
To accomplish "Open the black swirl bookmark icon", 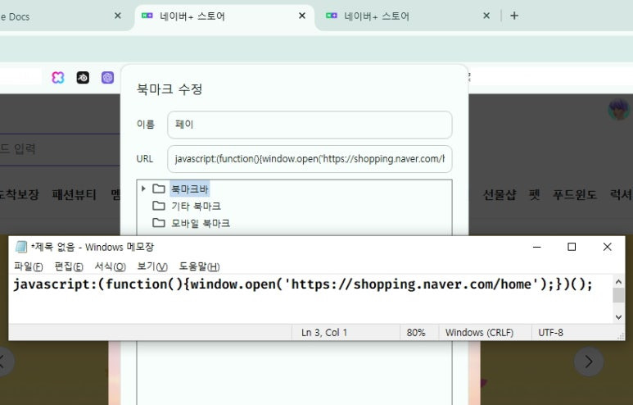I will 83,77.
